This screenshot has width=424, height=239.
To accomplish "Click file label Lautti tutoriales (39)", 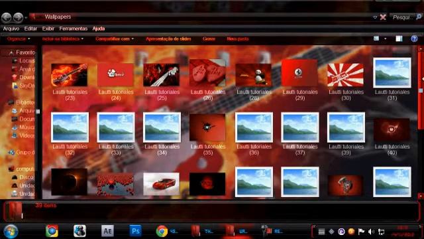I will click(346, 149).
